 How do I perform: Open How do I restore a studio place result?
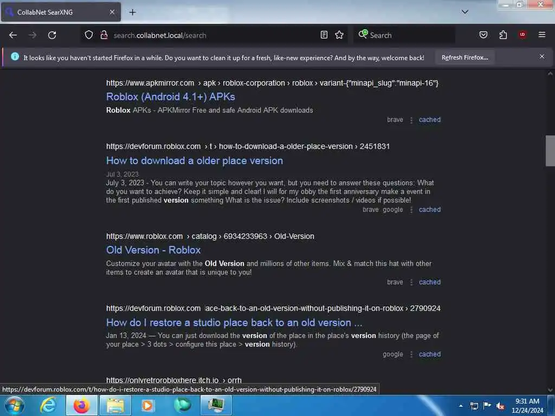tap(234, 323)
